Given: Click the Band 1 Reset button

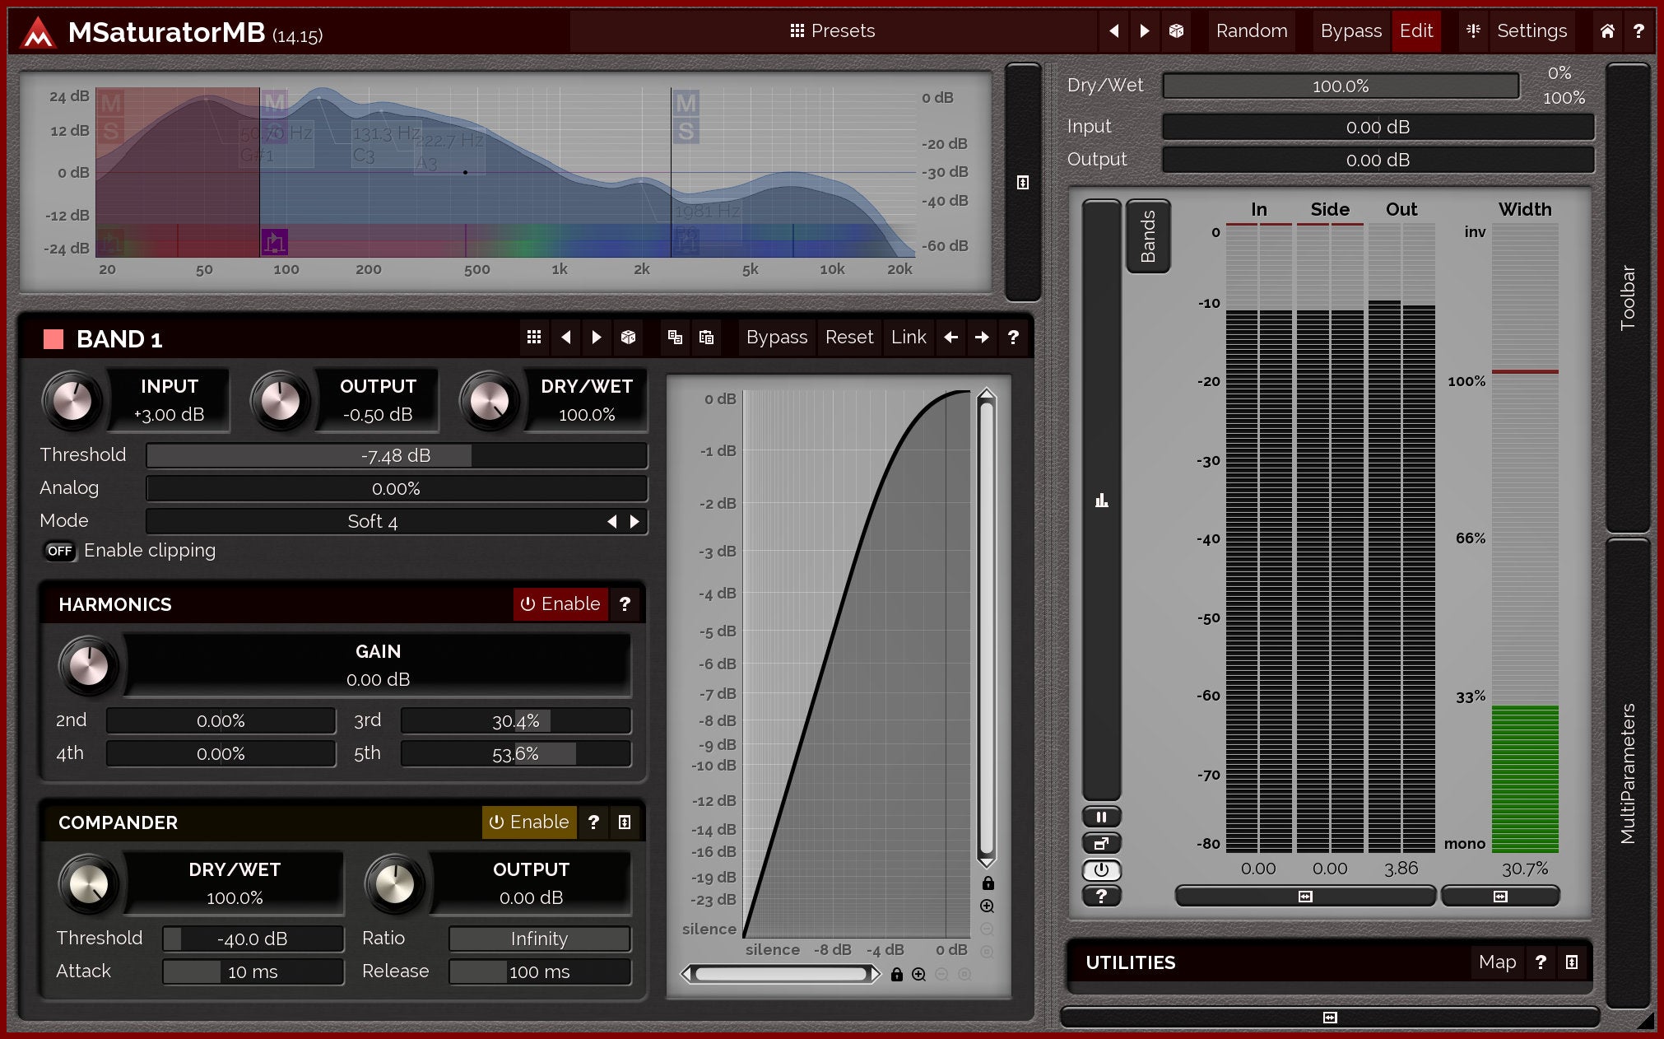Looking at the screenshot, I should pos(848,338).
